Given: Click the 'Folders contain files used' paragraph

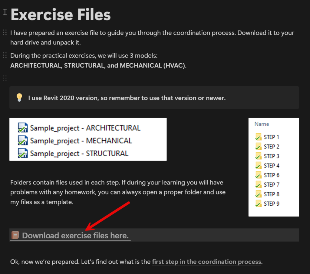Looking at the screenshot, I should click(118, 192).
